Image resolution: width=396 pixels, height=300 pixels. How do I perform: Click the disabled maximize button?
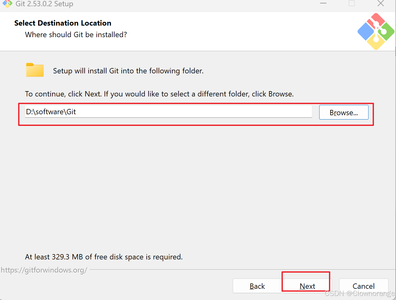click(x=352, y=3)
